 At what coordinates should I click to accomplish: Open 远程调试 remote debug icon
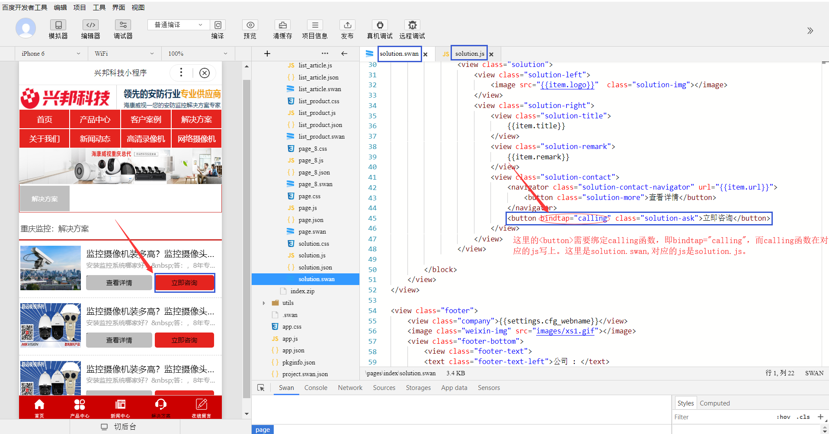[412, 25]
